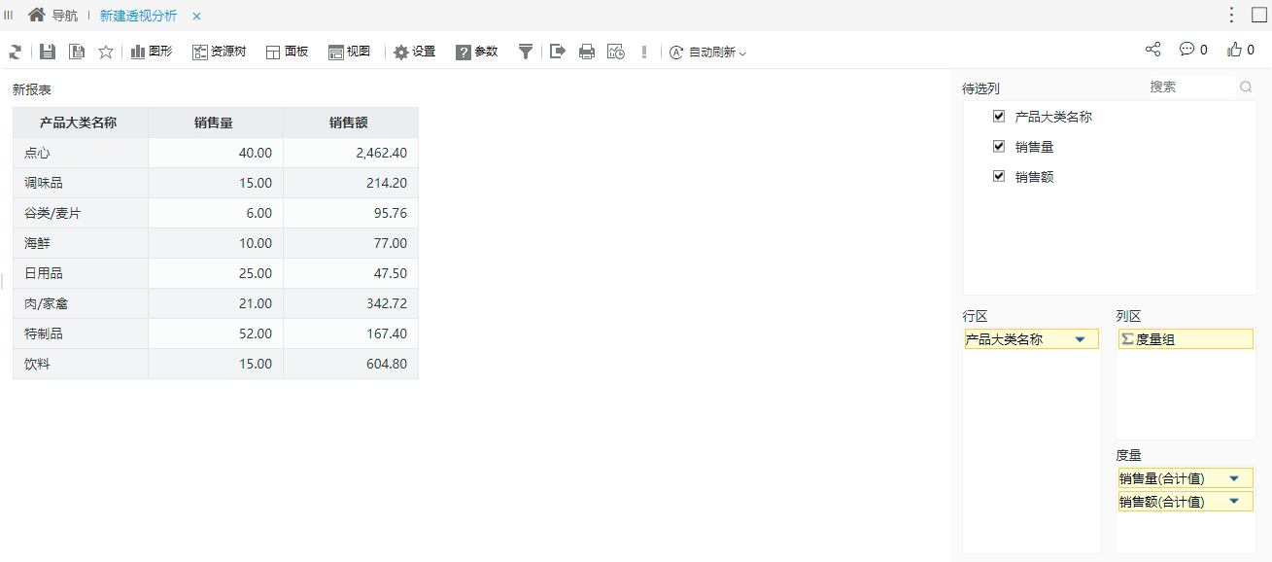Click the 销售量 column header
Screen dimensions: 1272x562
[215, 123]
